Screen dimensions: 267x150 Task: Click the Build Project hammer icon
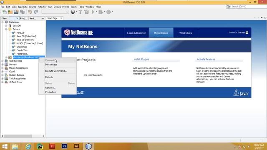tap(80, 12)
